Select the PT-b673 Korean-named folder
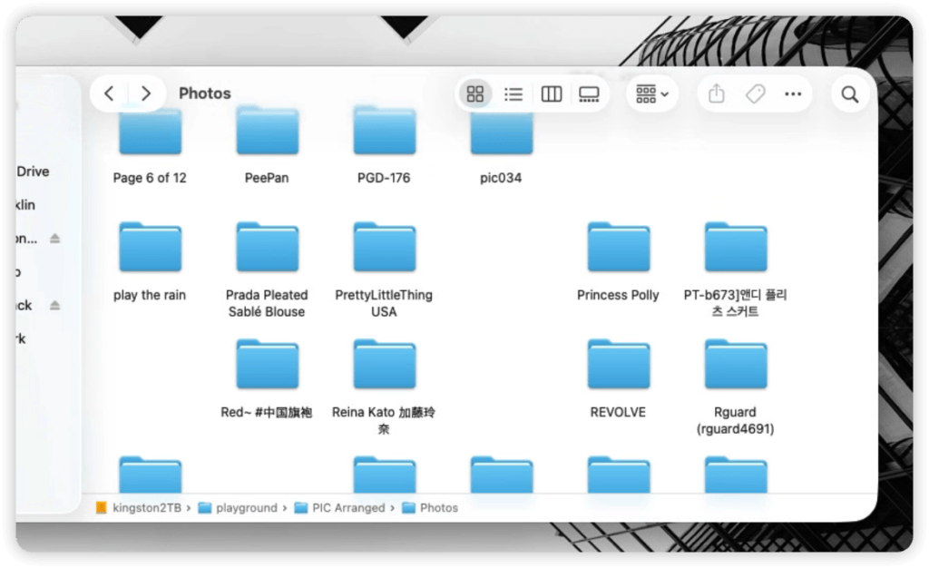929x568 pixels. coord(736,247)
